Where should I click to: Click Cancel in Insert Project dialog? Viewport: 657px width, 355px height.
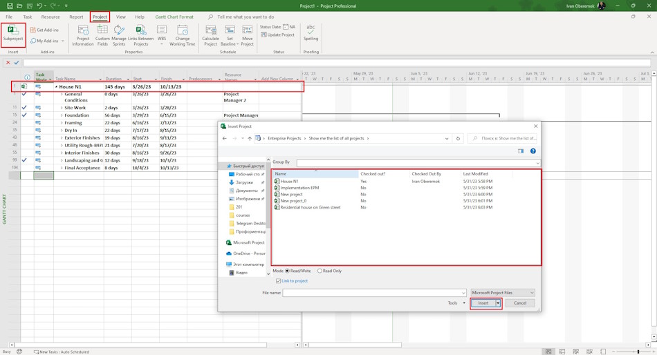(520, 303)
